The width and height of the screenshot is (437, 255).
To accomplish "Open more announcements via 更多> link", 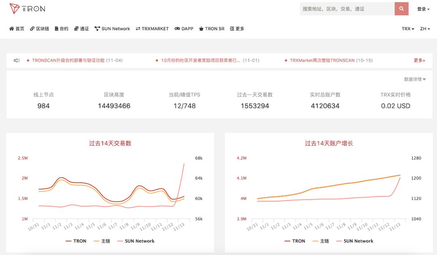I will pos(419,60).
